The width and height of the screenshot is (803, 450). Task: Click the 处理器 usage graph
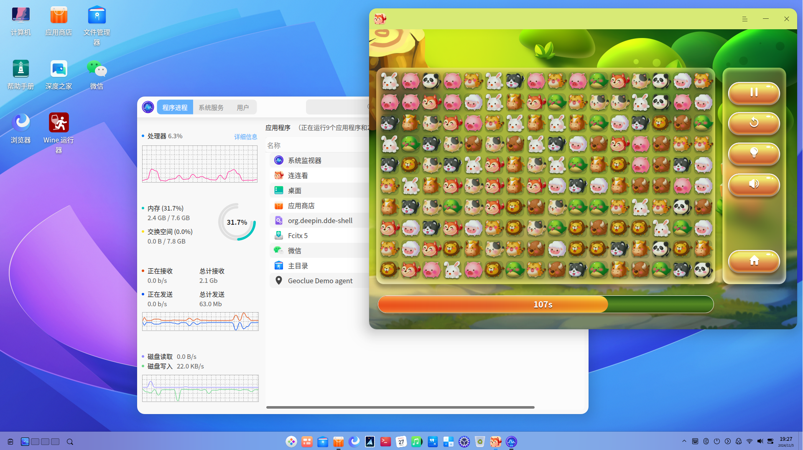[200, 164]
